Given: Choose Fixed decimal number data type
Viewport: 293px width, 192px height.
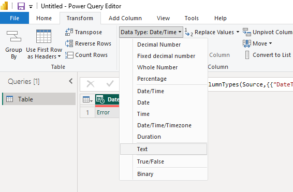Looking at the screenshot, I should pyautogui.click(x=164, y=56).
